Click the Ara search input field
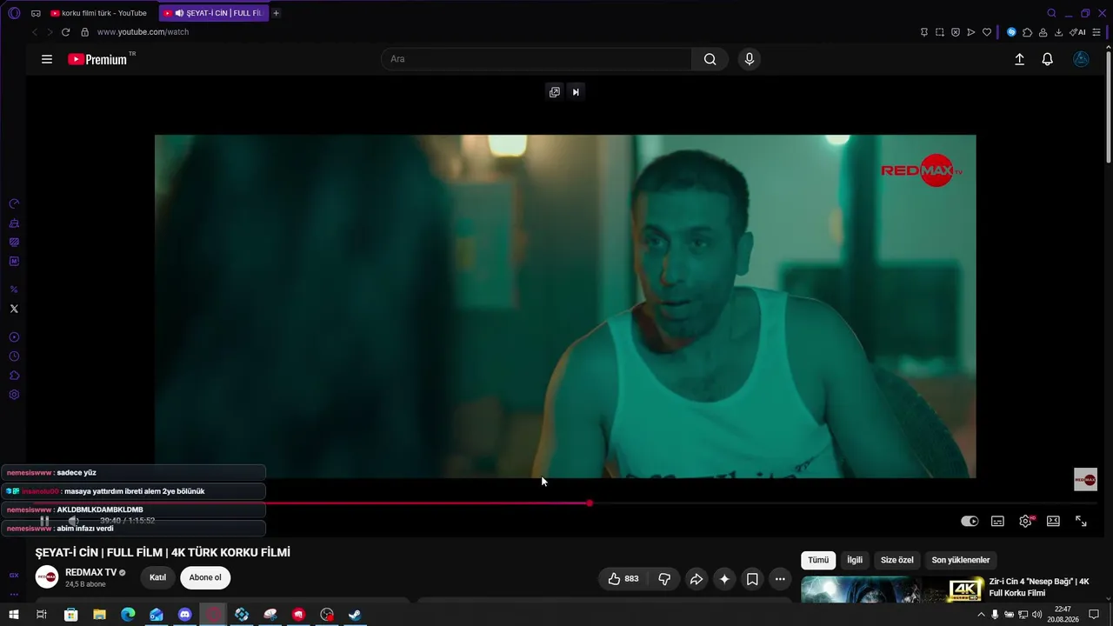 click(537, 59)
